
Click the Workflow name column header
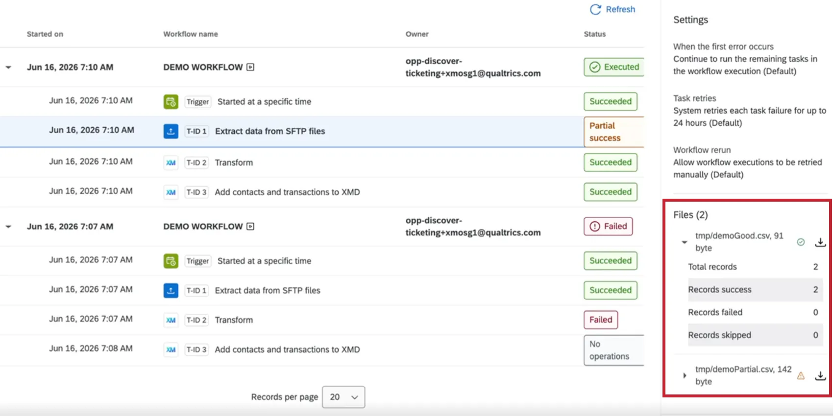(x=191, y=34)
